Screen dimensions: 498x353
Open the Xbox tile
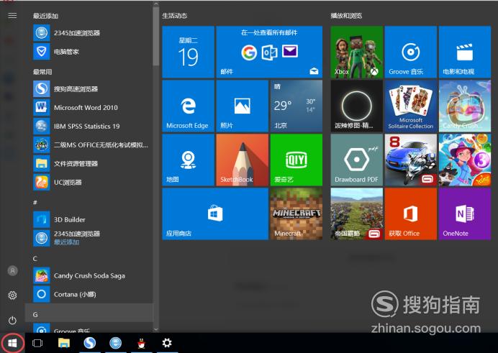tap(357, 52)
